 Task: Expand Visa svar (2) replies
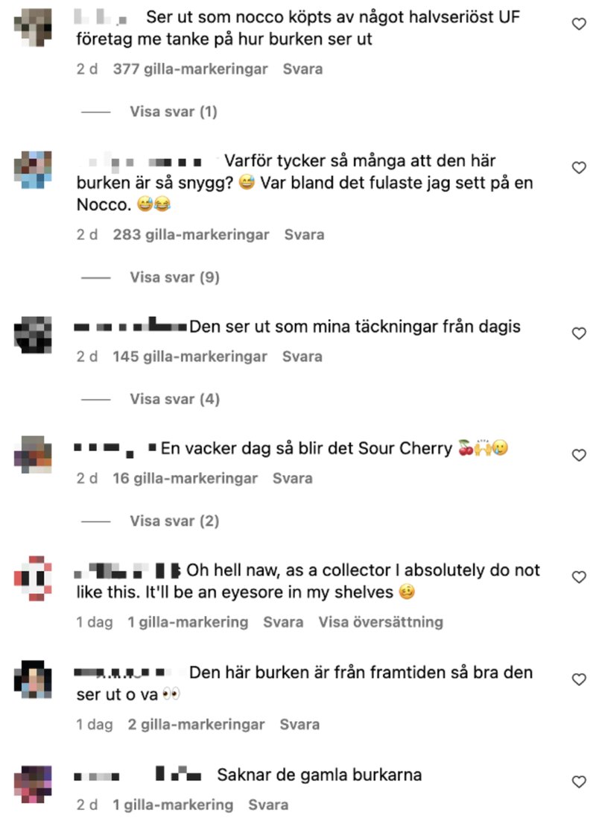click(174, 521)
